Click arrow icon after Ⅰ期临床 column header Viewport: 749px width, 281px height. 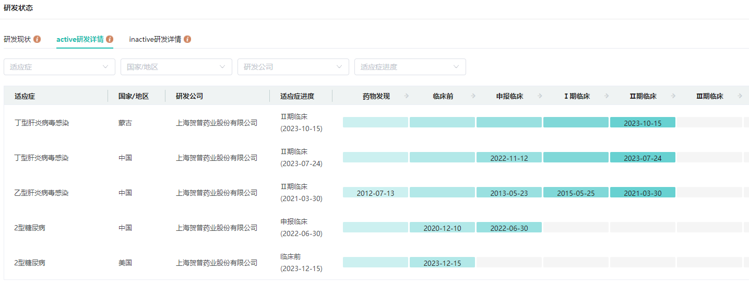coord(607,96)
